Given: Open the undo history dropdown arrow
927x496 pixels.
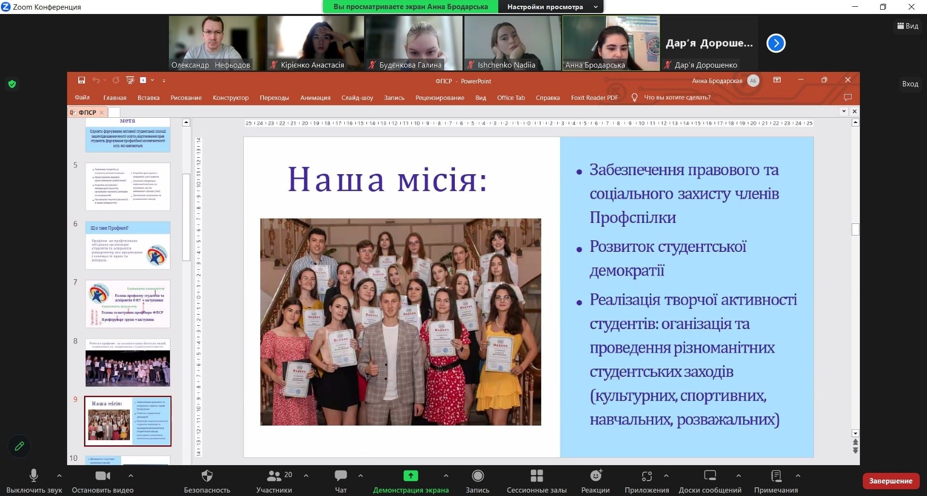Looking at the screenshot, I should (x=104, y=80).
